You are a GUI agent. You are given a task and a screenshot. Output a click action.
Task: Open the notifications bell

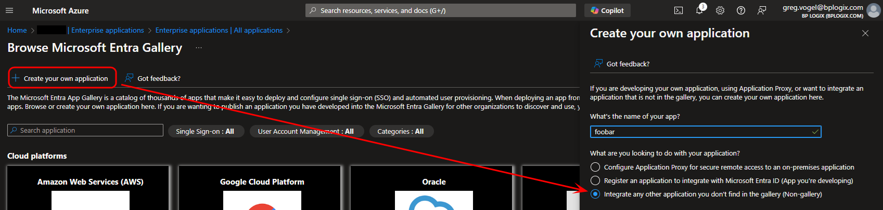point(699,10)
